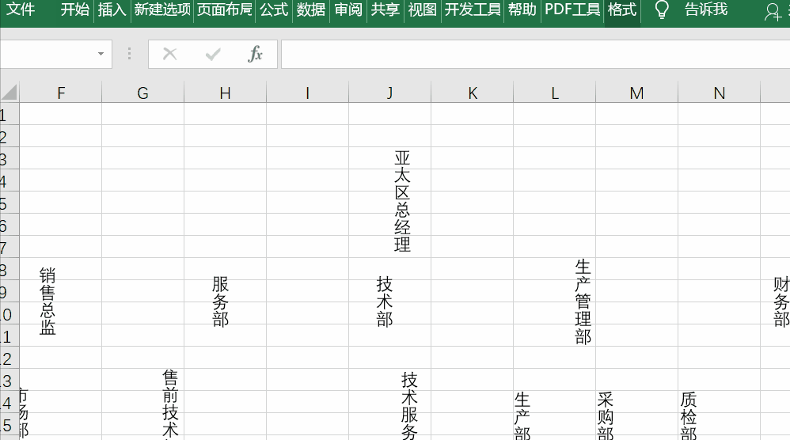Select the 生产部 text box
This screenshot has width=790, height=440.
point(522,415)
